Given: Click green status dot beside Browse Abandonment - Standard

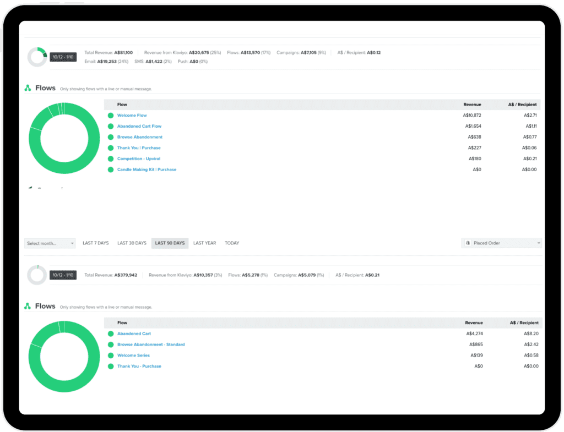Looking at the screenshot, I should coord(111,344).
